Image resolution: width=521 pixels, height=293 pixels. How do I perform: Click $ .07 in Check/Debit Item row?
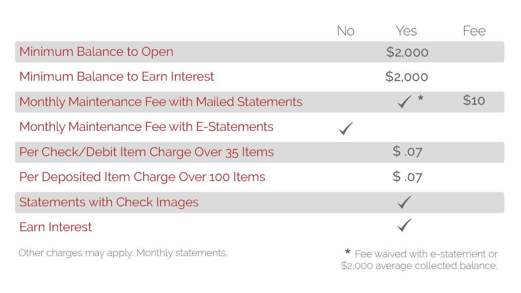click(407, 151)
